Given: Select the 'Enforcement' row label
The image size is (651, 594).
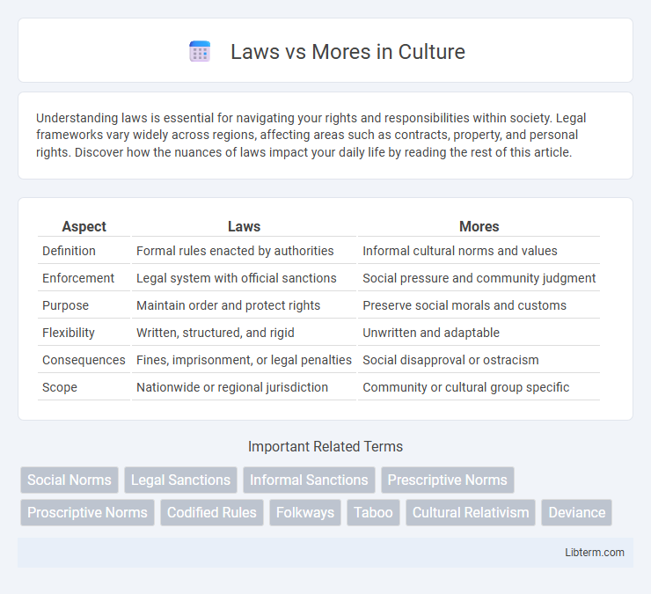Looking at the screenshot, I should (x=78, y=278).
